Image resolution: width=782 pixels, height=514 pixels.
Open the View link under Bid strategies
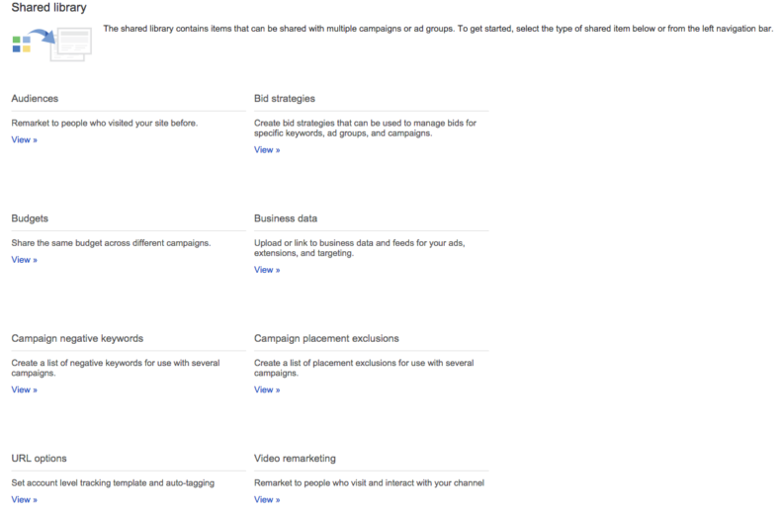click(x=267, y=150)
